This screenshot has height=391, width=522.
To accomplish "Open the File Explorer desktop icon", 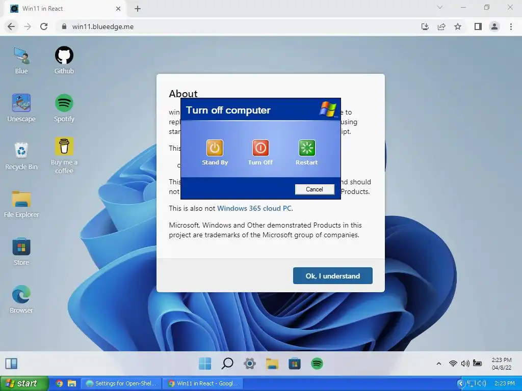I will [21, 204].
